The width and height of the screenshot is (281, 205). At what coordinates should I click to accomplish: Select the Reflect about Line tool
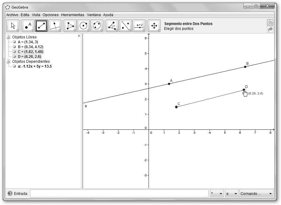coord(125,26)
